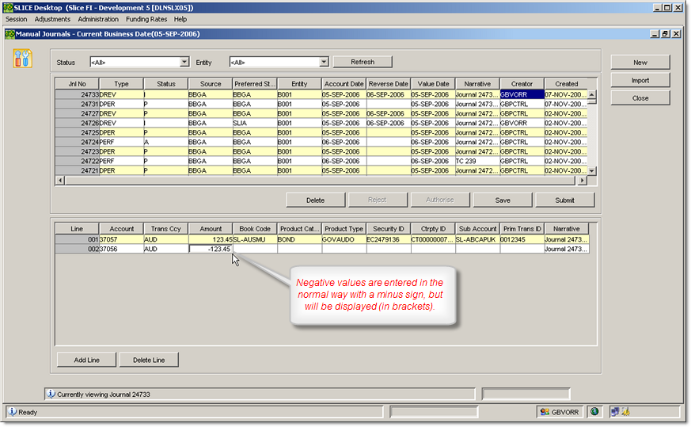Click the SLICE Desktop title bar icon
This screenshot has width=691, height=427.
[8, 7]
